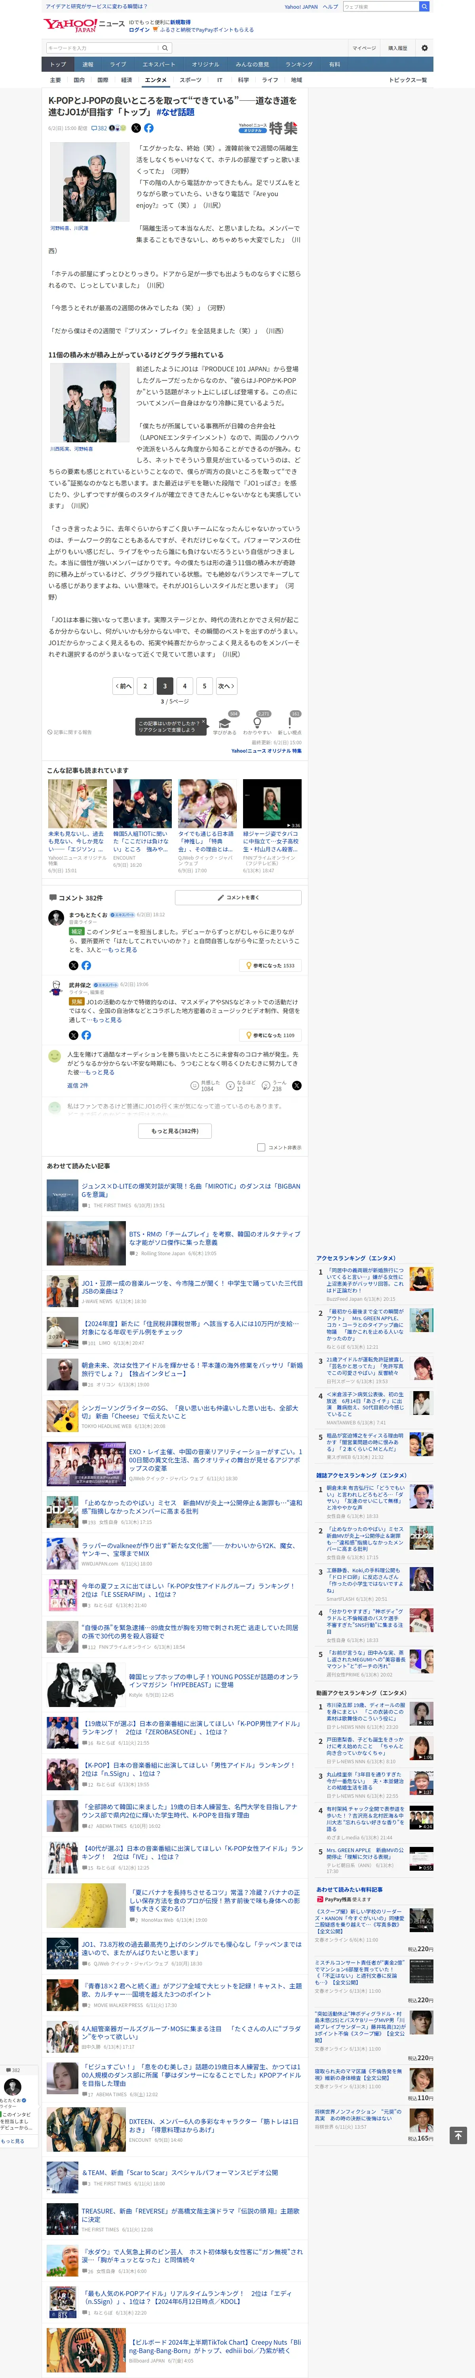Open BTS・RMの「チームプレイ」article link
The width and height of the screenshot is (475, 2378).
point(214,1238)
